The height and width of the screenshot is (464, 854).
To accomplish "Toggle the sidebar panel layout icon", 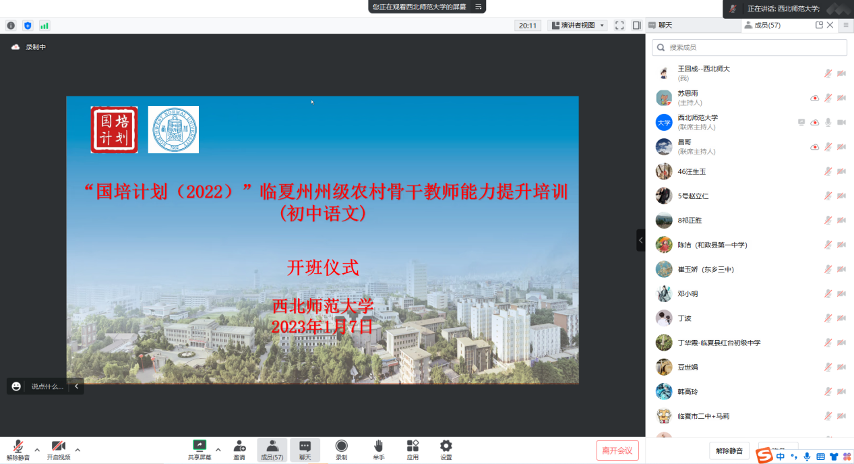I will (636, 26).
